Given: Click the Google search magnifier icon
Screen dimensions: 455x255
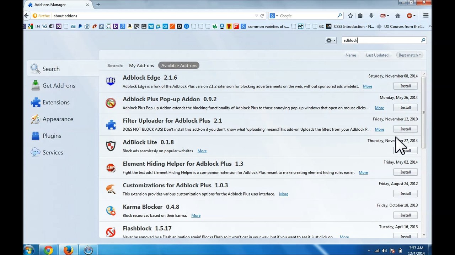Looking at the screenshot, I should click(x=339, y=16).
